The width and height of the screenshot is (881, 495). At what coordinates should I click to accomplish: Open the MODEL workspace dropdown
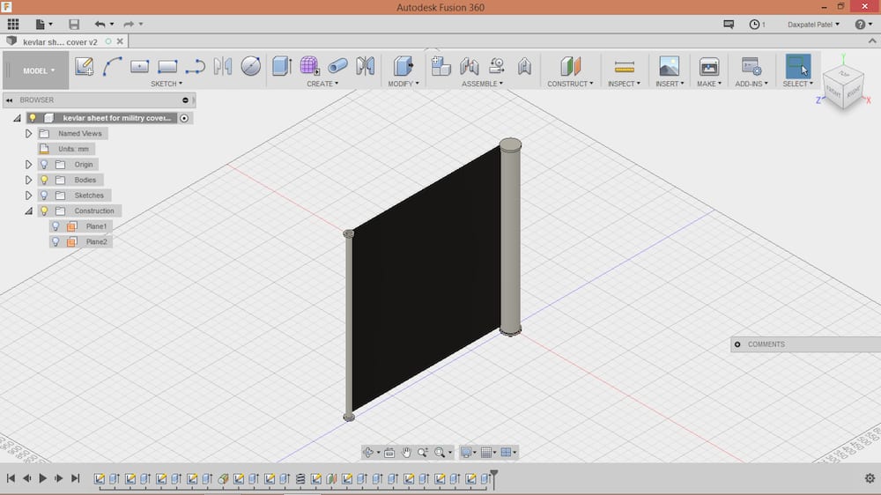point(39,70)
